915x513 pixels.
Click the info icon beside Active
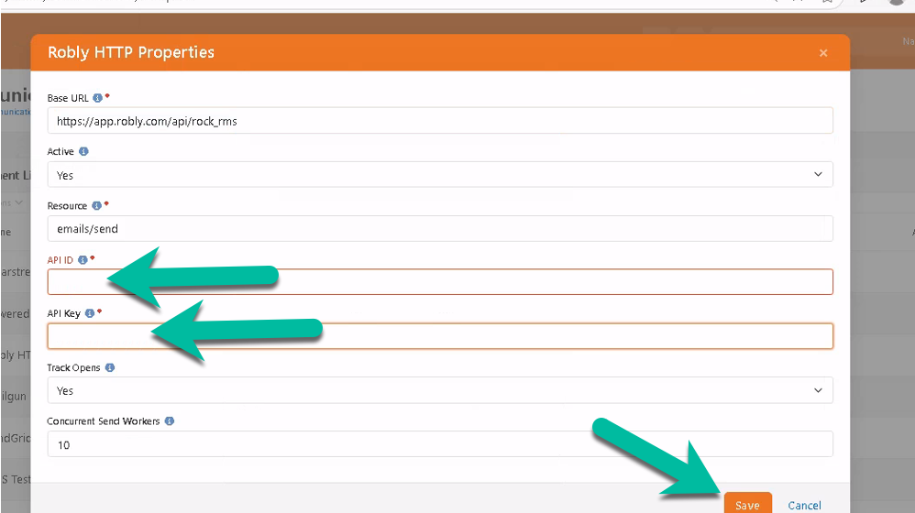click(x=83, y=151)
